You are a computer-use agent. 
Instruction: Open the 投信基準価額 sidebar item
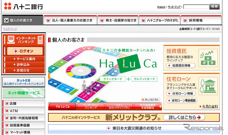pyautogui.click(x=24, y=125)
